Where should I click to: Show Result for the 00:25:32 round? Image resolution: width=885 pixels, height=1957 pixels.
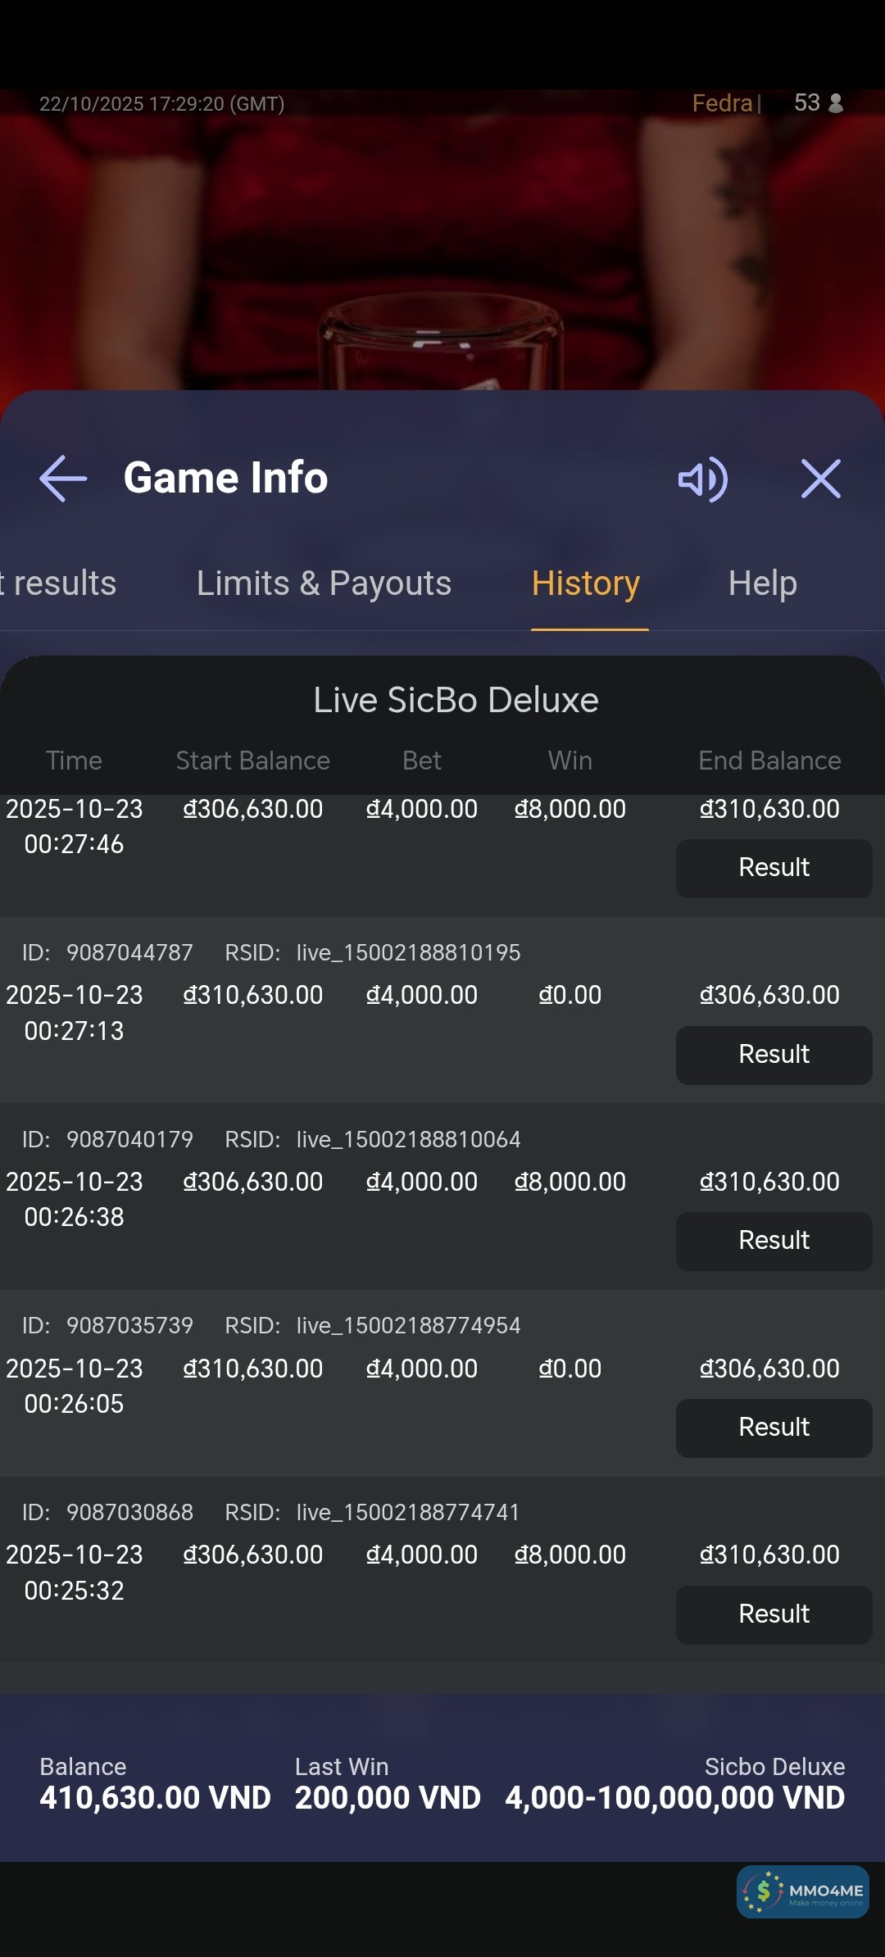(774, 1614)
